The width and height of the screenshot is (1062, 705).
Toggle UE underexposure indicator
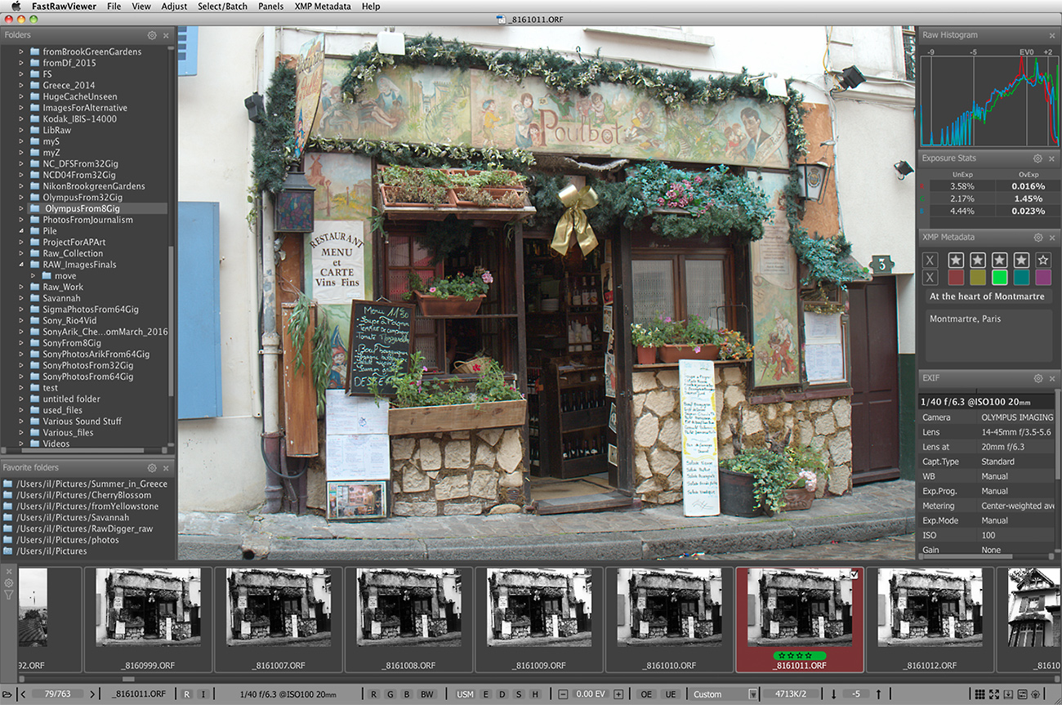[671, 694]
